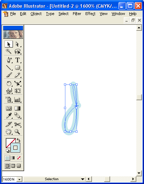
Task: Click the Venus image atop the toolbox
Action: [13, 34]
